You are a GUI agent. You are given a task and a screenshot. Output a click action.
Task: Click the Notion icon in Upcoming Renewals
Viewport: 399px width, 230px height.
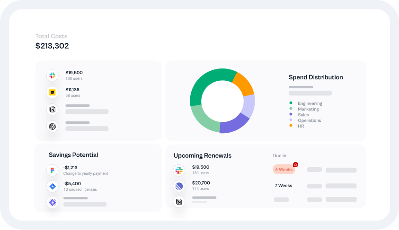pyautogui.click(x=179, y=202)
